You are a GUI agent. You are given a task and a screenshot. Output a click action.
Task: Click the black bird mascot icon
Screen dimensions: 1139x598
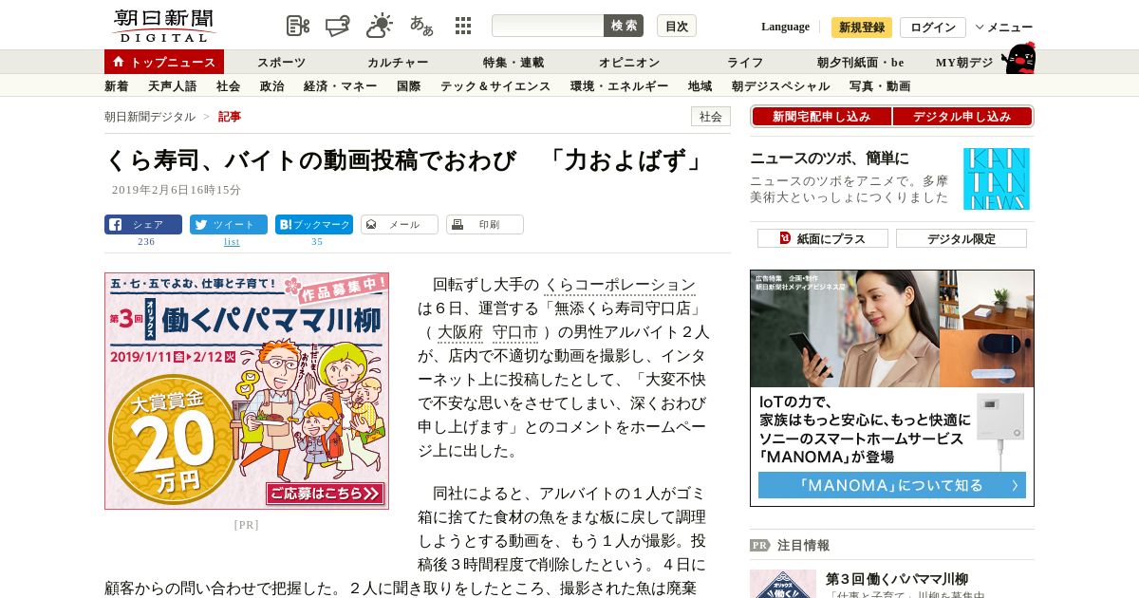pyautogui.click(x=1018, y=59)
